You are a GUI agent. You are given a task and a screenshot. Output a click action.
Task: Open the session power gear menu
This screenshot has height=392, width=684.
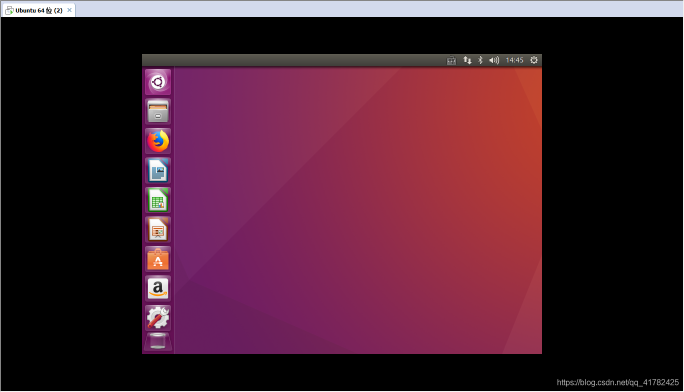coord(534,60)
